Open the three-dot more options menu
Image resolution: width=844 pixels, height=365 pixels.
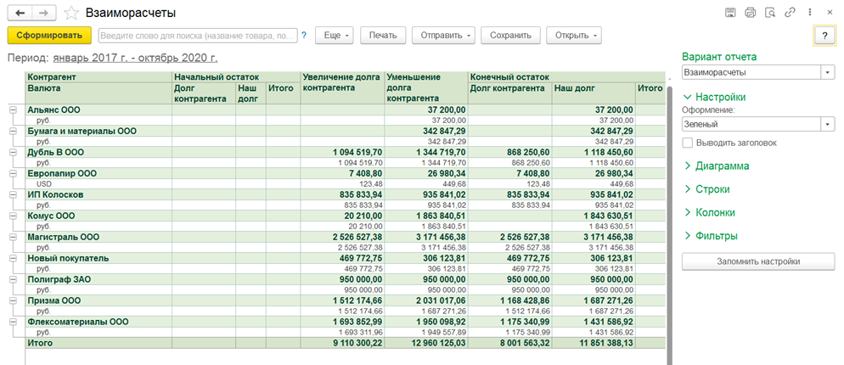(809, 13)
